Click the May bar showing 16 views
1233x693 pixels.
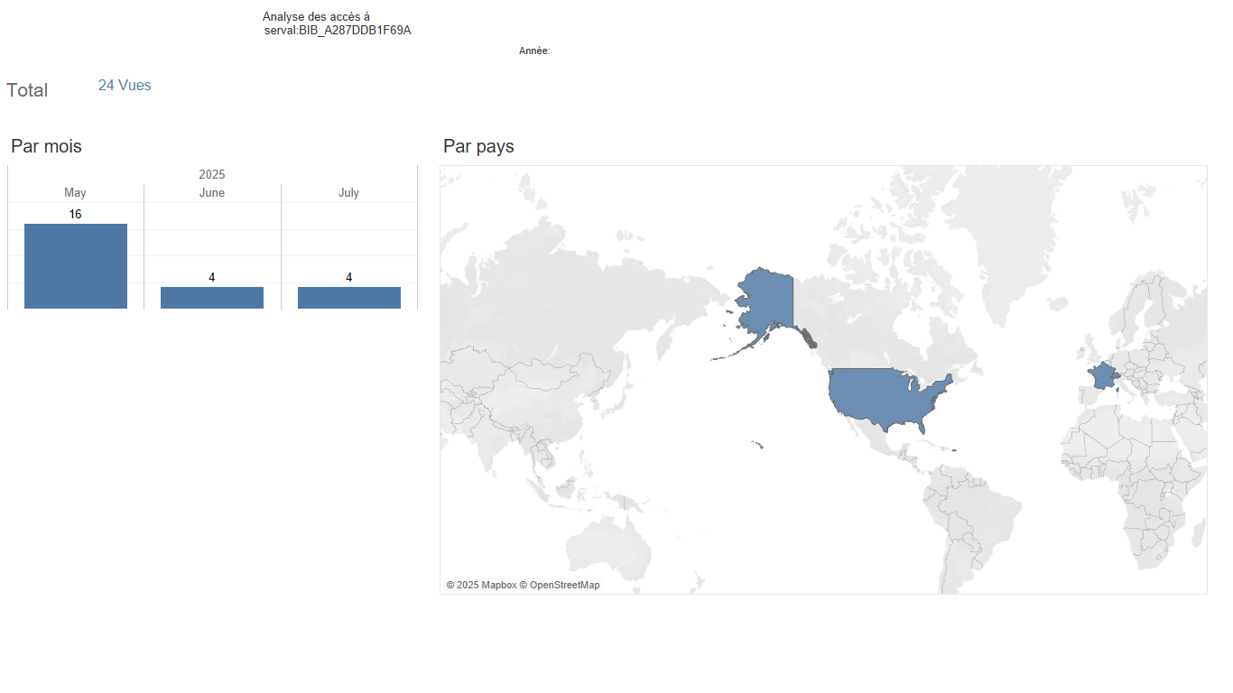76,266
